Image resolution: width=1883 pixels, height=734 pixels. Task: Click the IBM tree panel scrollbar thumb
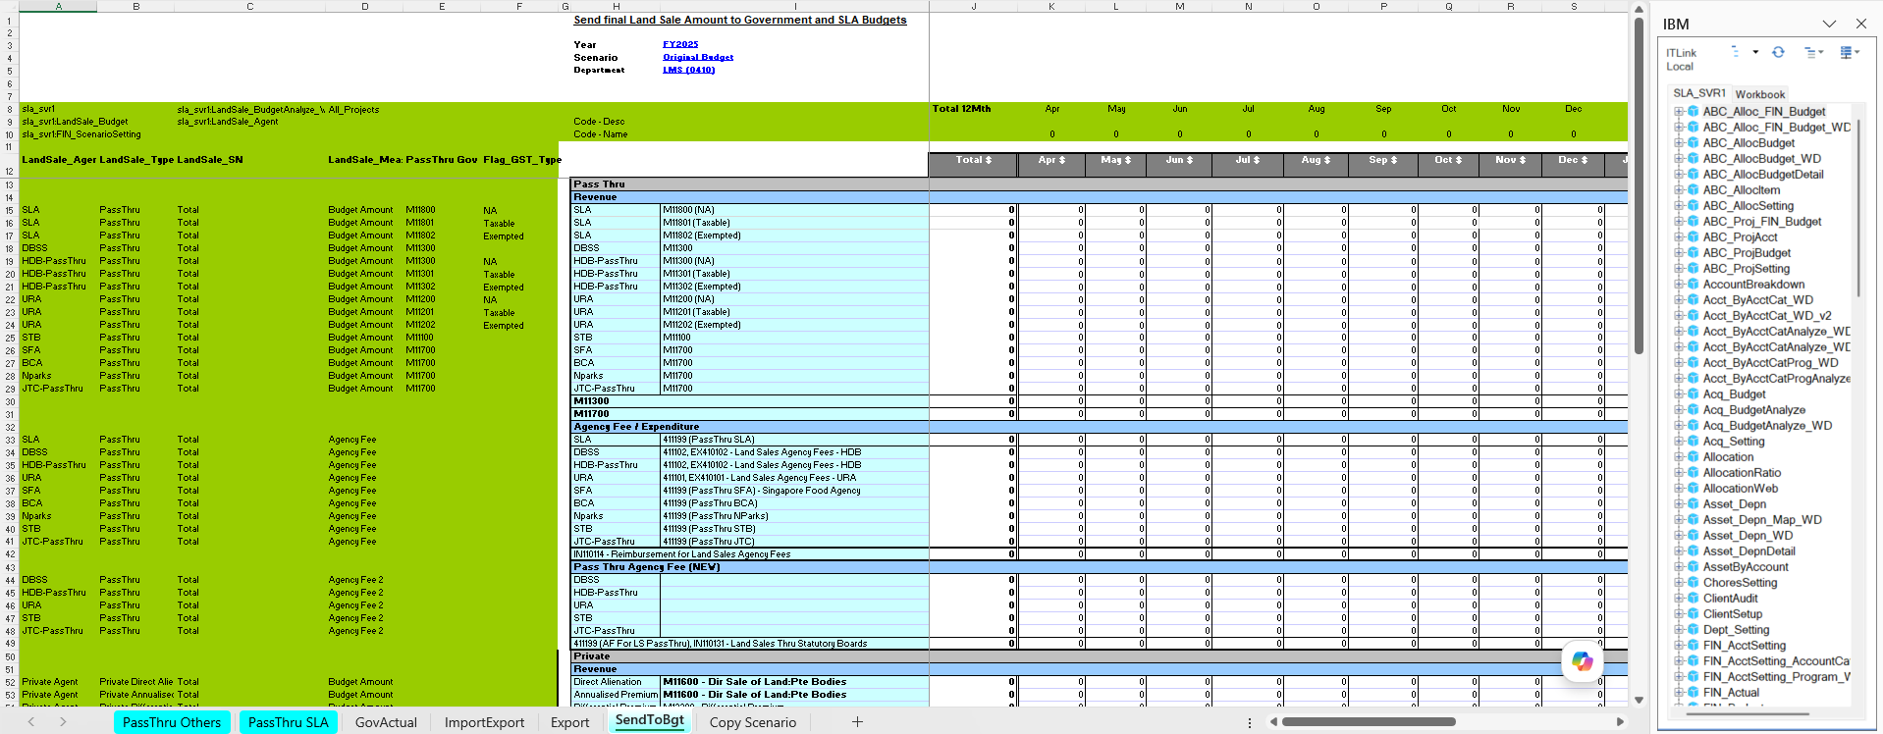(x=1858, y=206)
